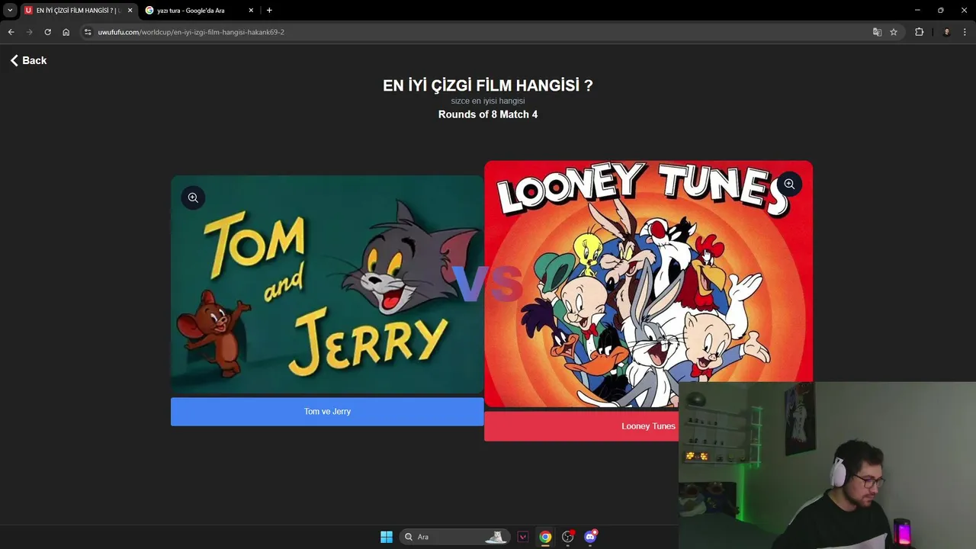This screenshot has height=549, width=976.
Task: Click the subtitle sizce en iyisi hangisi
Action: click(488, 101)
